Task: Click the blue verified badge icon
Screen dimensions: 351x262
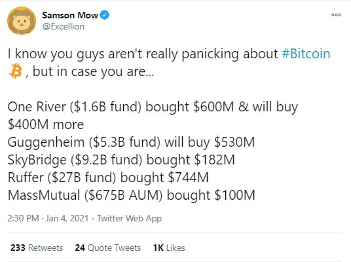Action: pos(104,15)
